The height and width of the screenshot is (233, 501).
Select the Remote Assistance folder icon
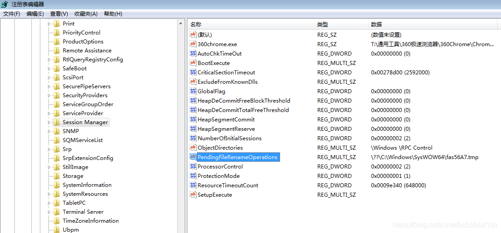(x=57, y=51)
